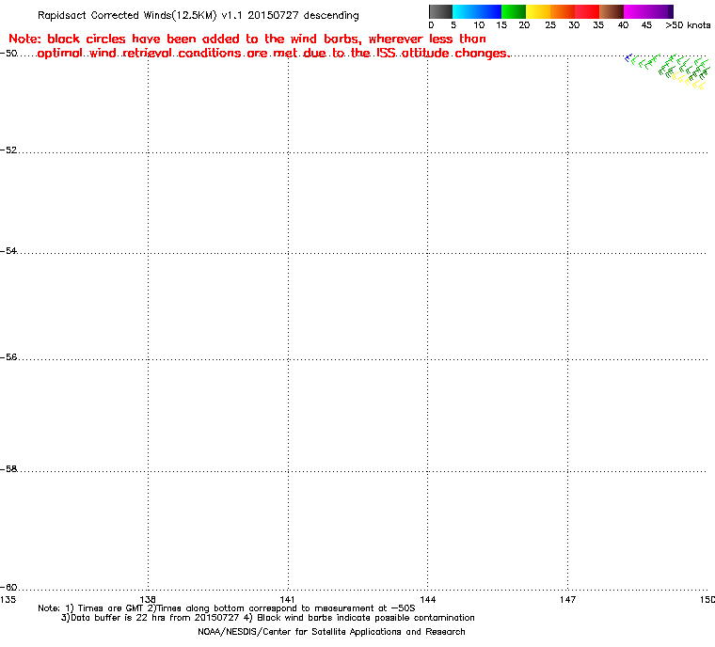The image size is (715, 647).
Task: Click the latitude axis label '-54'
Action: click(x=8, y=251)
